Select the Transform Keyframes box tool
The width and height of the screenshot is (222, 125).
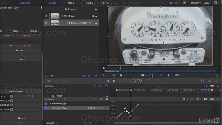(107, 99)
